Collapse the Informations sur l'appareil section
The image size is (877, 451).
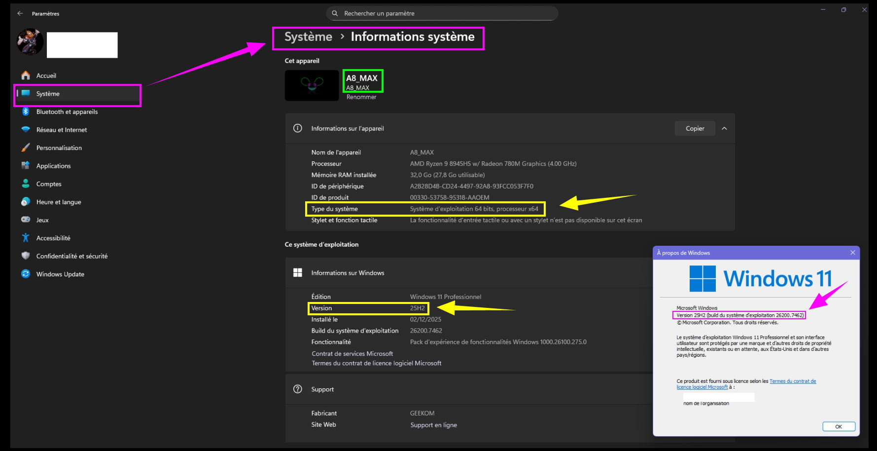coord(724,129)
